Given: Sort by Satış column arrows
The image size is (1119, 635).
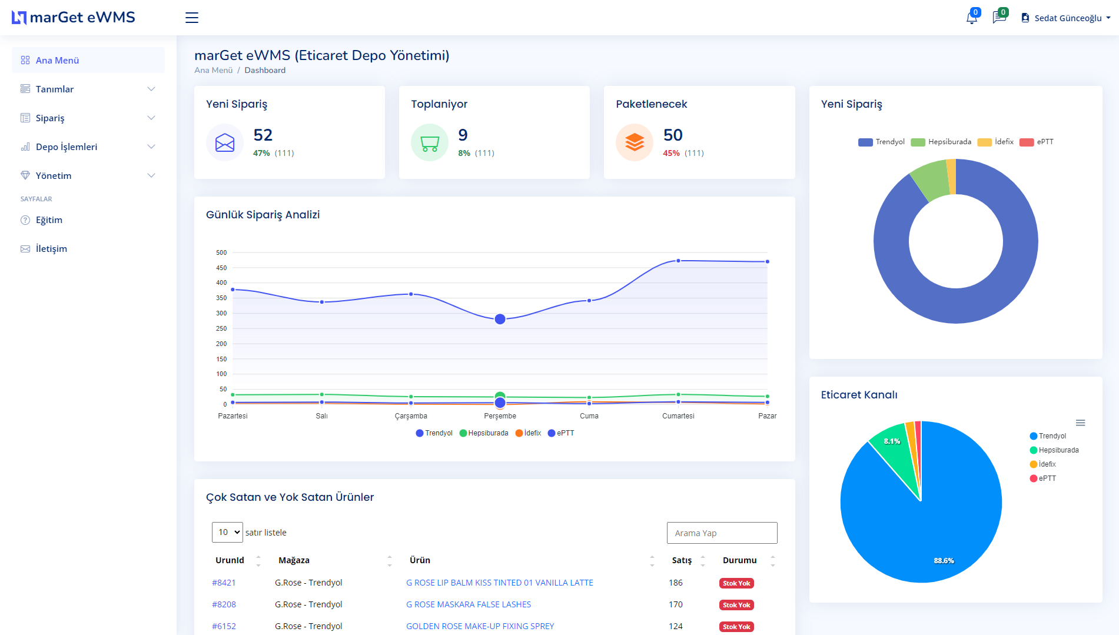Looking at the screenshot, I should coord(702,561).
